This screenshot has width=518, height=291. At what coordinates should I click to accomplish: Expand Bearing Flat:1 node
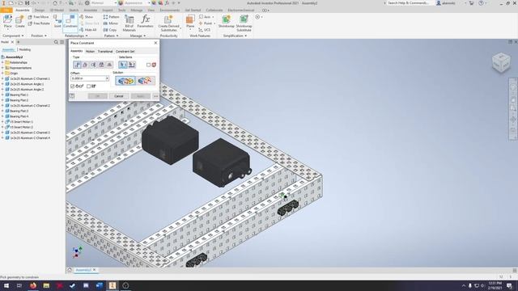click(2, 95)
